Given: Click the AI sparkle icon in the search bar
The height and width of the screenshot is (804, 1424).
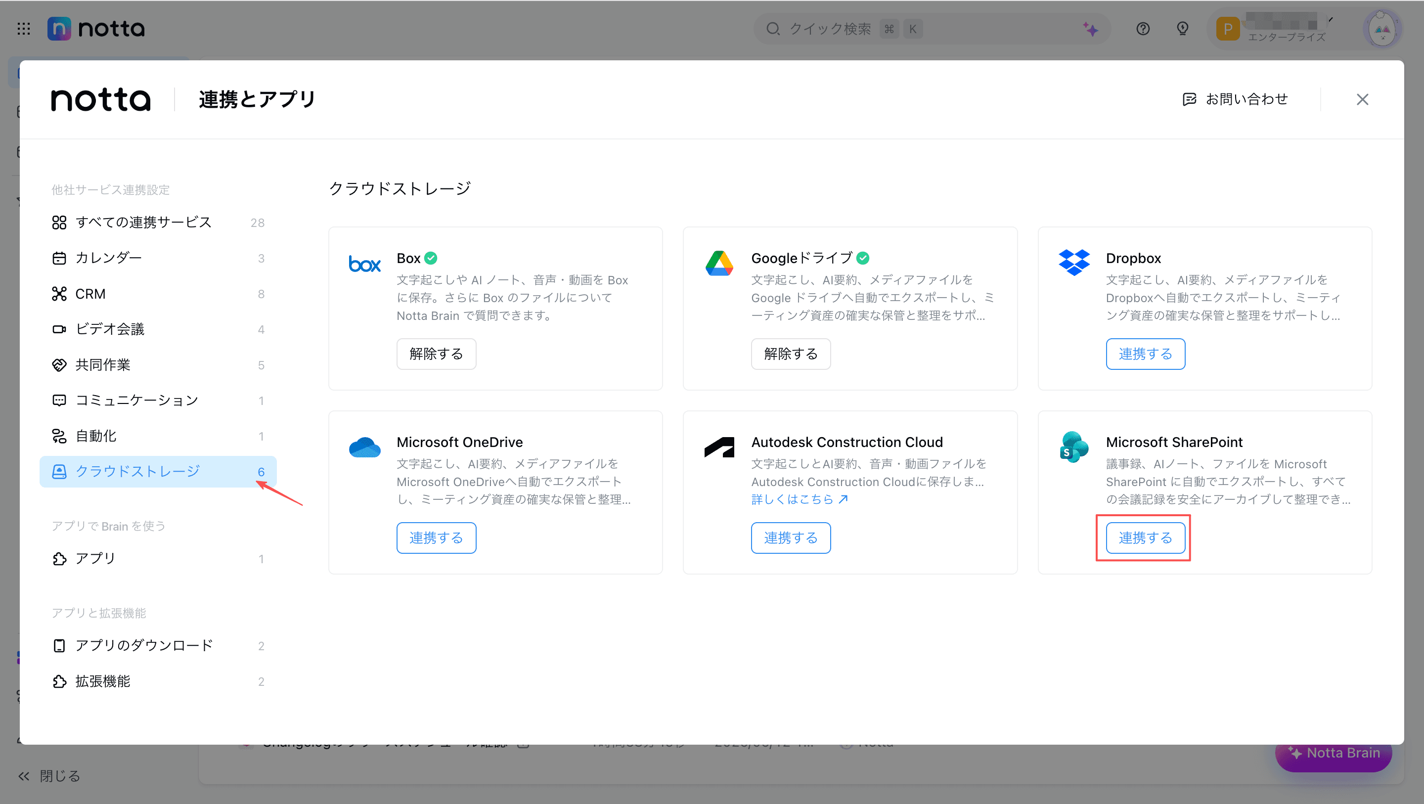Looking at the screenshot, I should (1090, 29).
